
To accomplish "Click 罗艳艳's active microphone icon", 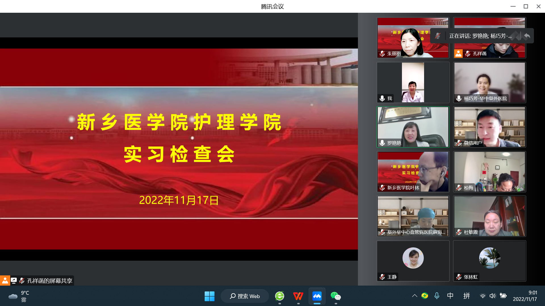I will click(382, 143).
